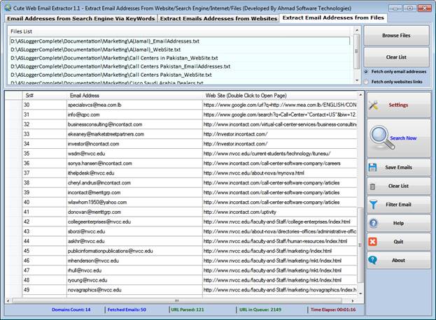Click the red Quit X icon

[373, 242]
